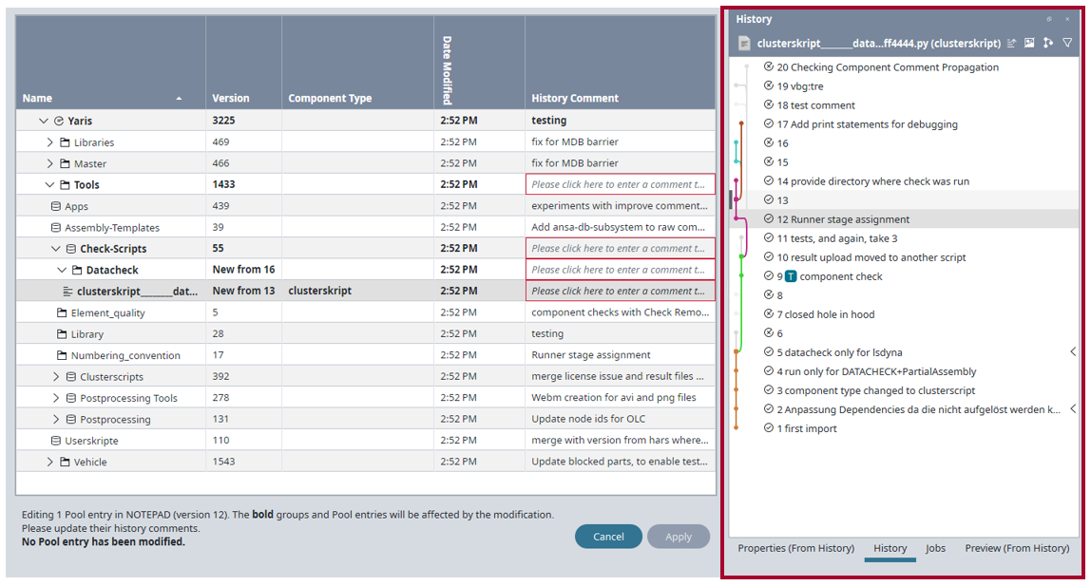Screen dimensions: 1091x586
Task: Click the Datacheck row comment field
Action: (x=620, y=270)
